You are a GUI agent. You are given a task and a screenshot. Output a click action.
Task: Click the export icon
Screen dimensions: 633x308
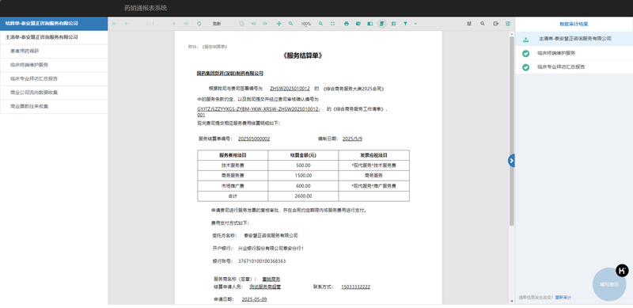[x=496, y=24]
